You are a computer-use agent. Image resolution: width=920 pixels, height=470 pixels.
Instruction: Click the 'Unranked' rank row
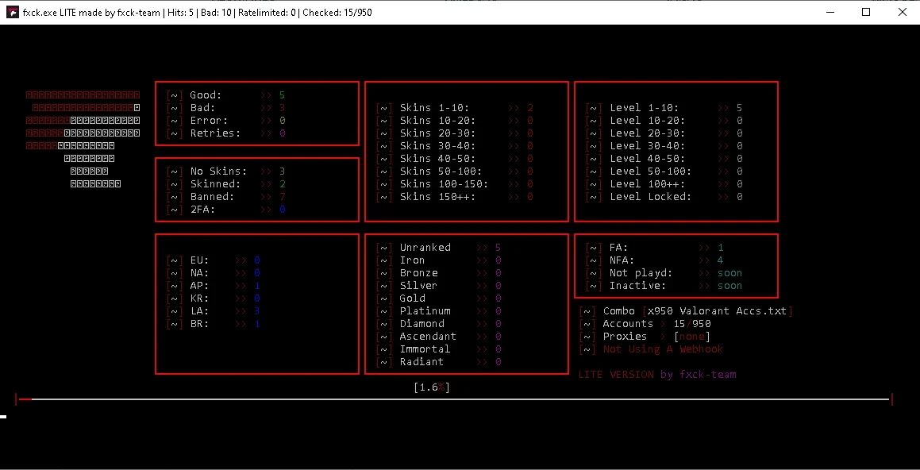click(x=439, y=248)
